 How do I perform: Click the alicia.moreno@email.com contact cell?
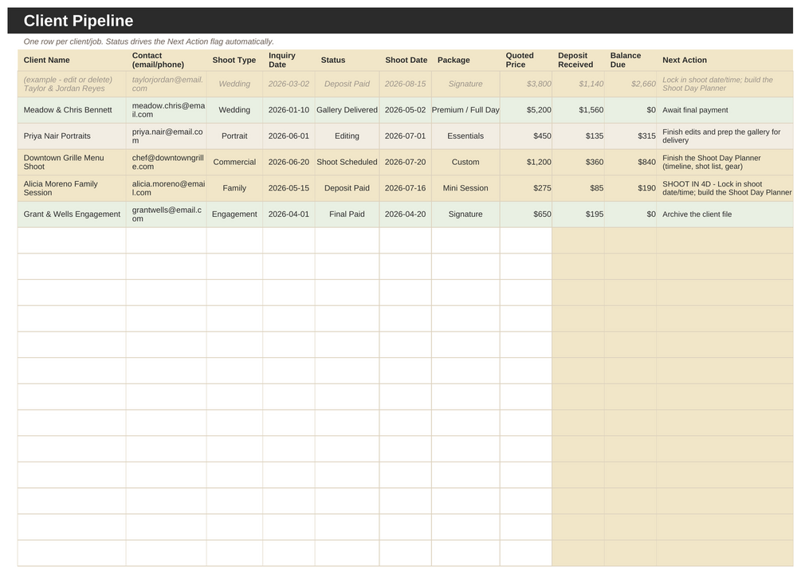pos(166,188)
